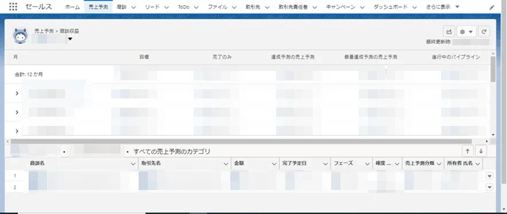Click the vertical scrollbar of forecast grid
This screenshot has width=507, height=214.
pyautogui.click(x=493, y=69)
